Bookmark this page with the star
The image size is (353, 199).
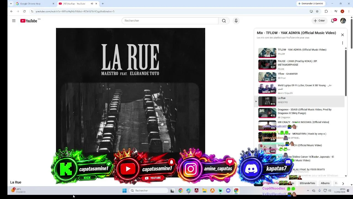point(317,11)
